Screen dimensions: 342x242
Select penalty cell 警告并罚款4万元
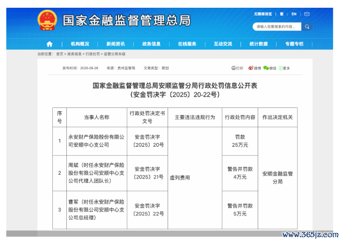point(240,173)
